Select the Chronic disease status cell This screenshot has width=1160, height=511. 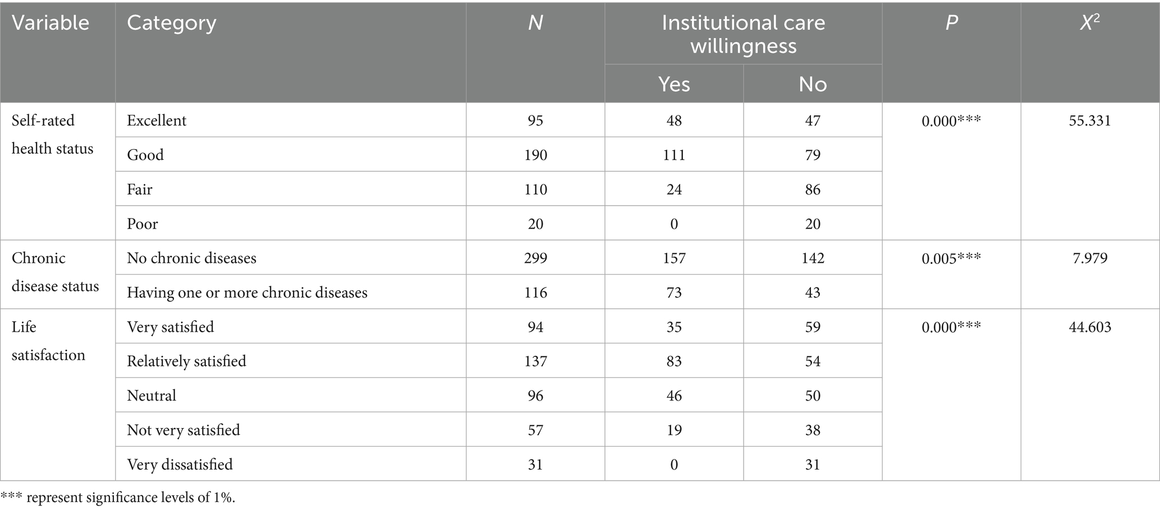[x=55, y=272]
